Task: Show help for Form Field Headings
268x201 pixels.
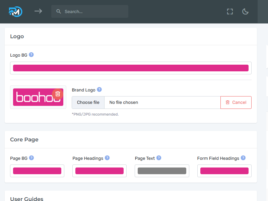Action: [x=243, y=158]
